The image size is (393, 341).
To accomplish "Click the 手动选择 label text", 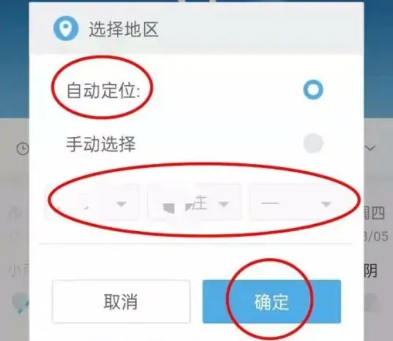I will (101, 144).
